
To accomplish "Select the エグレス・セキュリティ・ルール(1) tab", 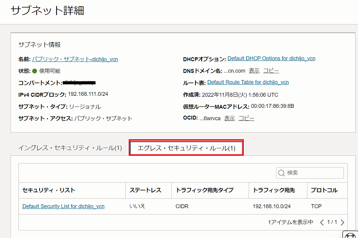I will pyautogui.click(x=186, y=148).
